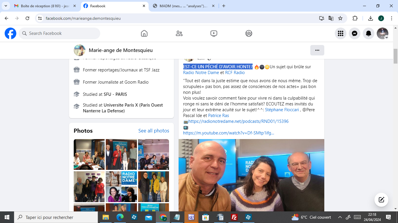The height and width of the screenshot is (223, 398).
Task: Click the SFU - PARIS school link
Action: click(x=115, y=94)
